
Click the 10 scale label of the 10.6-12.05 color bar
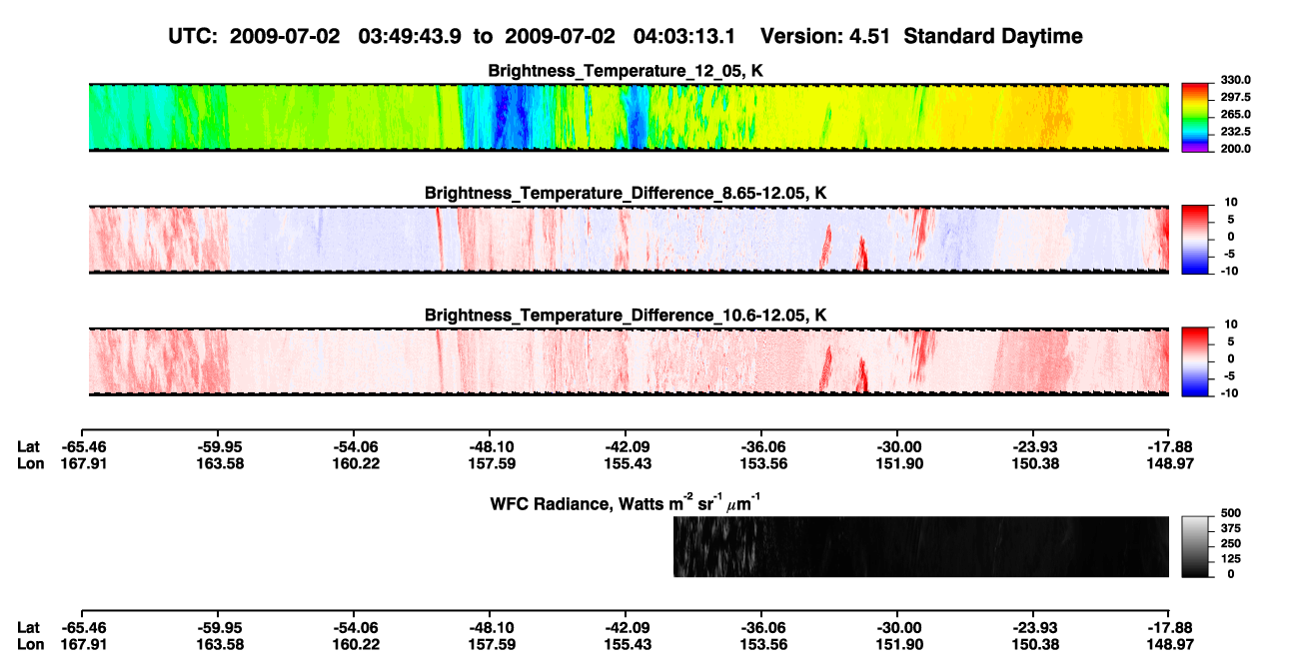click(x=1233, y=325)
